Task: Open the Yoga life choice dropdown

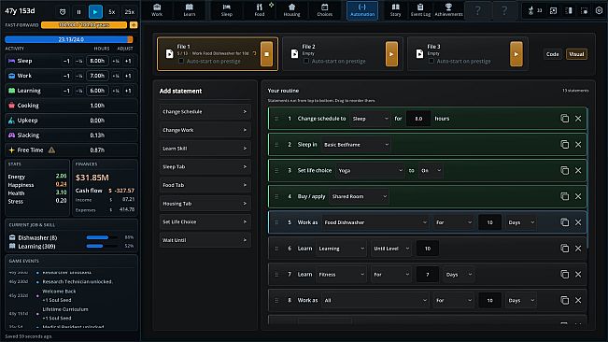Action: [x=370, y=171]
